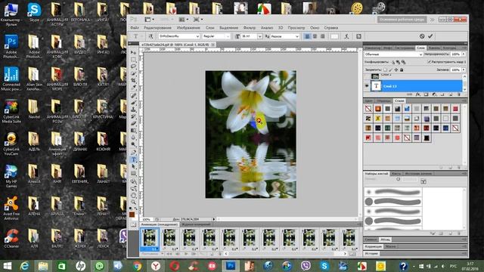This screenshot has height=272, width=484.
Task: Open the Файл menu
Action: click(x=135, y=28)
